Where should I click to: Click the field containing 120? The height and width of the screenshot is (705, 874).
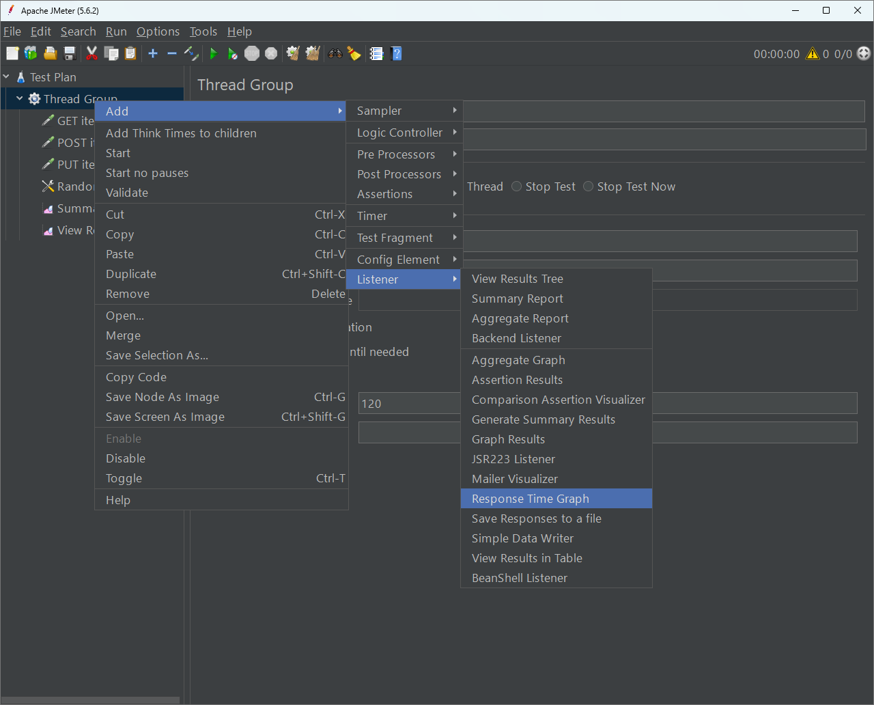click(410, 403)
